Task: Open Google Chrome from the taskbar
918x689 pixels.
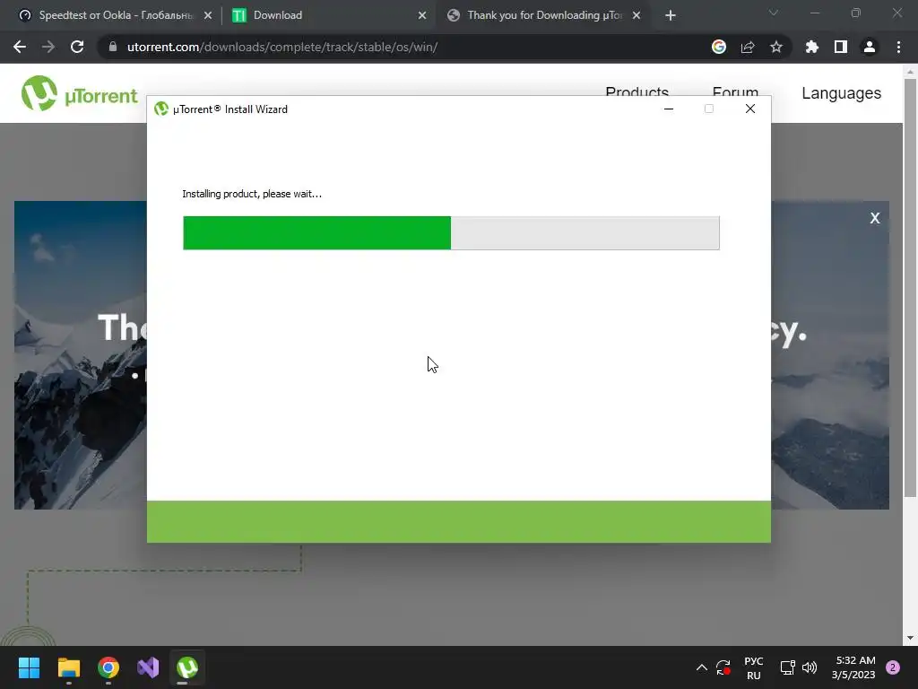Action: (x=108, y=667)
